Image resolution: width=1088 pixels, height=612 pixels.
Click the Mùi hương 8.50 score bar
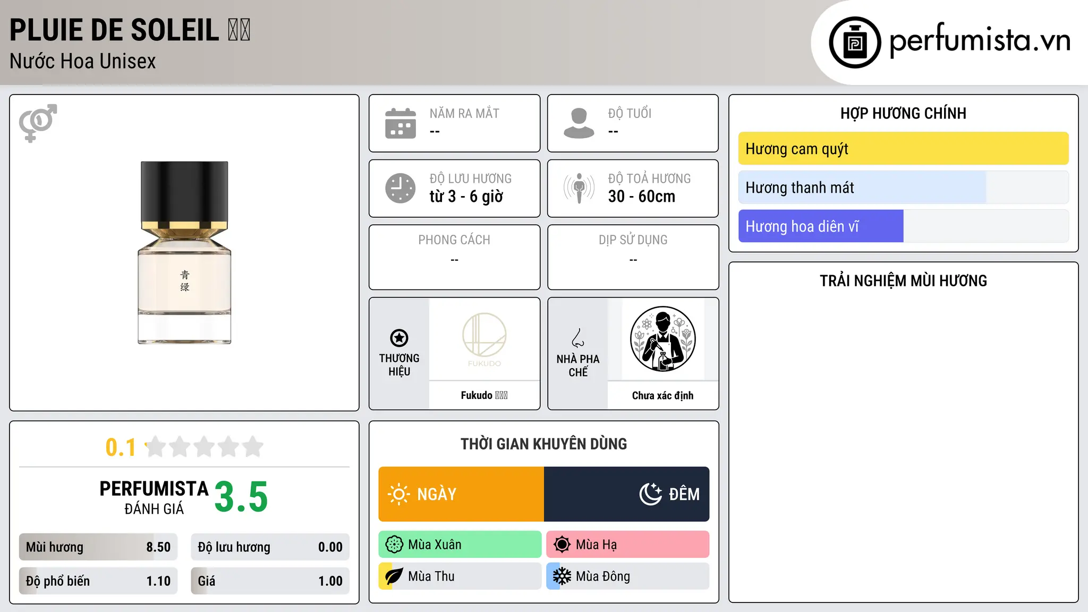point(98,547)
